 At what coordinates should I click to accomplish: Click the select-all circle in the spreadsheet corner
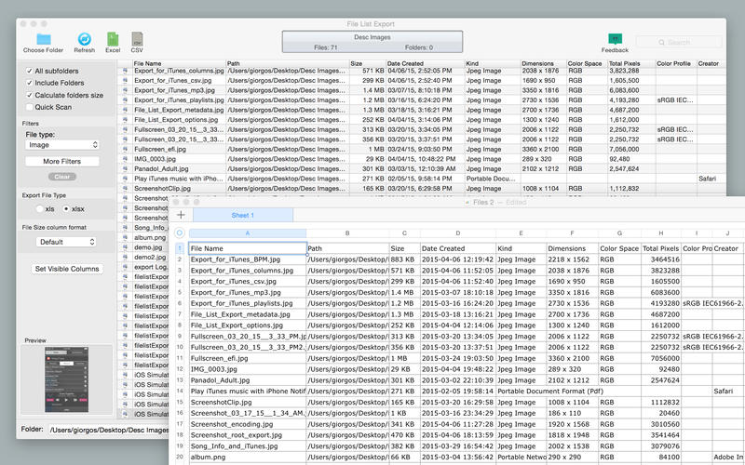click(x=180, y=232)
